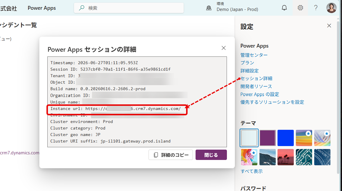Open Power Apps の設定 link

click(259, 94)
